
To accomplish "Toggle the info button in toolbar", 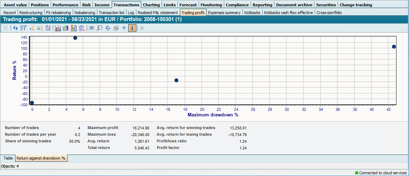I will (132, 28).
